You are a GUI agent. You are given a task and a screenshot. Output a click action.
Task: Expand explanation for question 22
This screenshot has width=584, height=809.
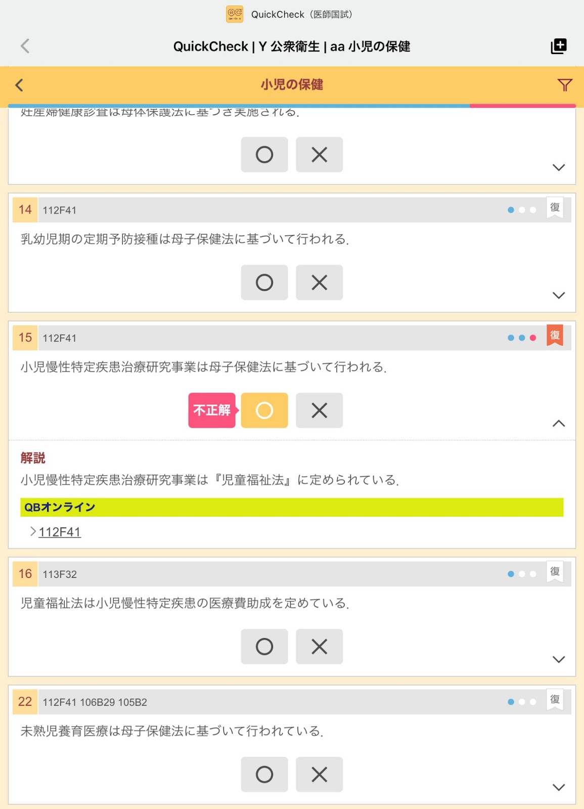pyautogui.click(x=559, y=787)
